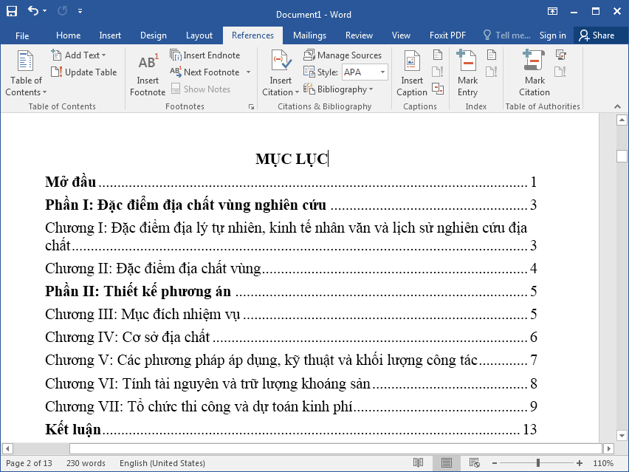Image resolution: width=629 pixels, height=472 pixels.
Task: Open the Table of Contents dropdown
Action: coord(25,74)
